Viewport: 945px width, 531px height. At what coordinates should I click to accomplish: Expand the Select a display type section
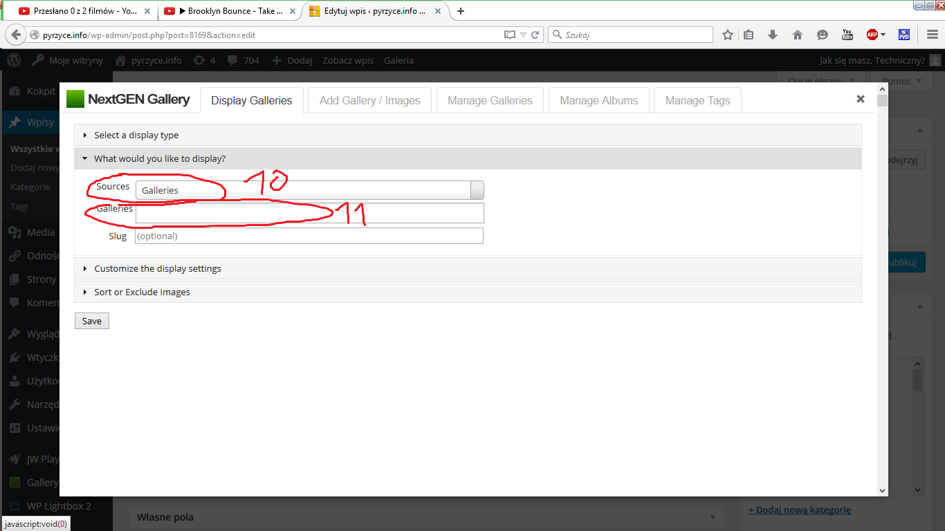(136, 136)
